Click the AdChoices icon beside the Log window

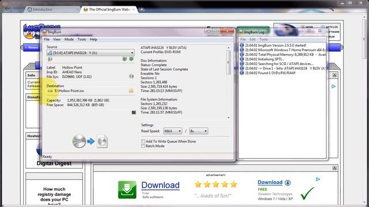(333, 86)
